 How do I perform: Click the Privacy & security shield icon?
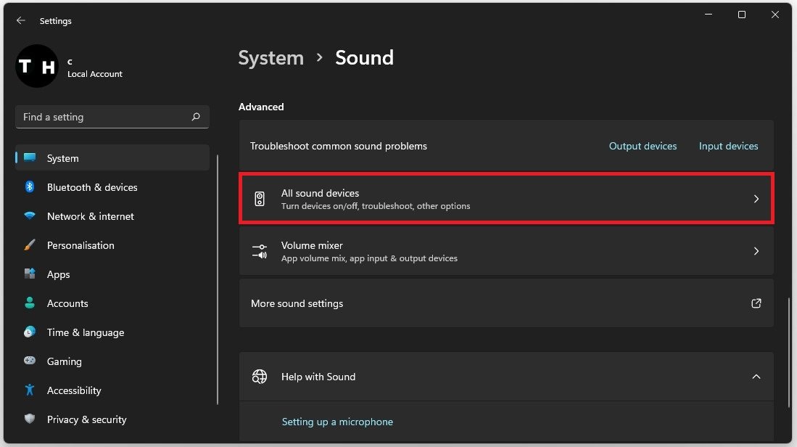[30, 419]
